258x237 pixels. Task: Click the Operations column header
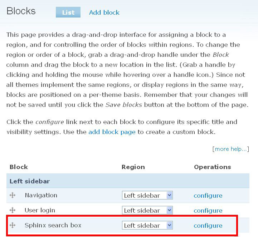(212, 167)
